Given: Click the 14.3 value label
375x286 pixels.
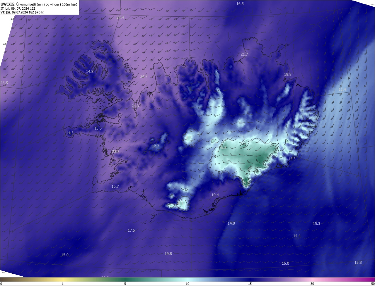Looking at the screenshot, I should 70,133.
